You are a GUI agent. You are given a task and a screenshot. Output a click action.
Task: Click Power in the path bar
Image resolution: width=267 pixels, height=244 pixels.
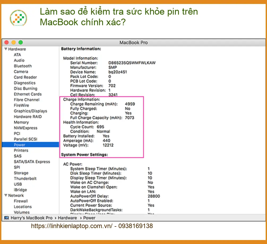pyautogui.click(x=89, y=218)
